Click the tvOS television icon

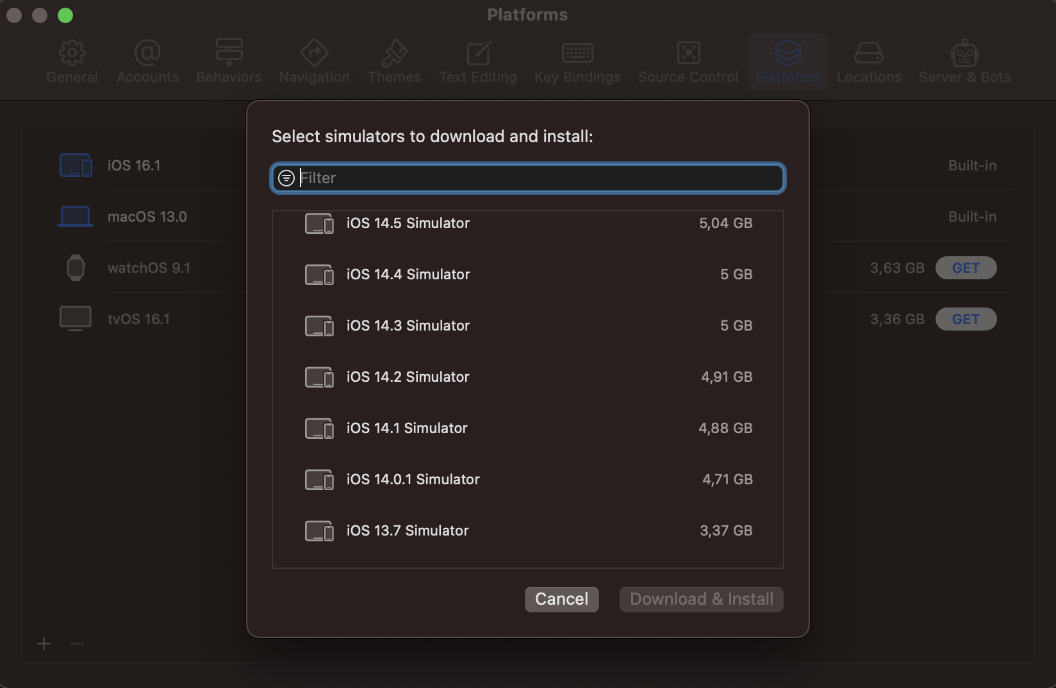[75, 318]
